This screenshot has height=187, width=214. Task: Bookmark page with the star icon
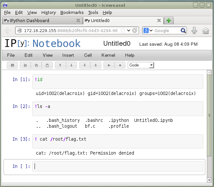point(123,30)
